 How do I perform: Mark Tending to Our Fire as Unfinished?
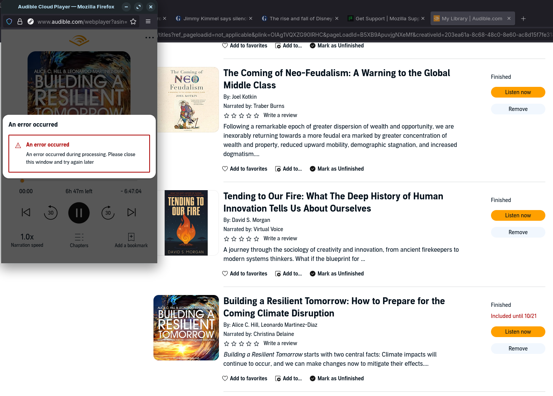pos(337,274)
